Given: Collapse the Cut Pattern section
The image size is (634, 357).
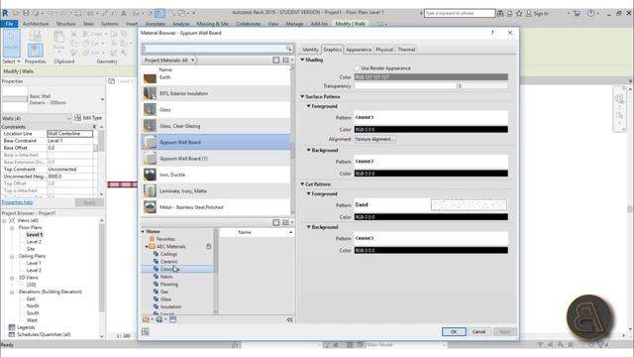Looking at the screenshot, I should tap(302, 184).
